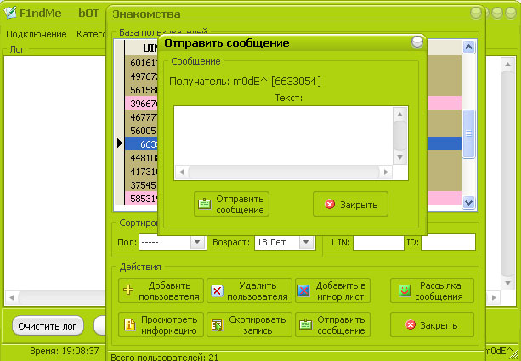Close the Знакомства window with its Закрыть button
Image resolution: width=521 pixels, height=361 pixels.
click(432, 324)
